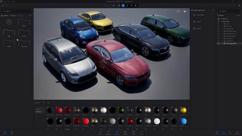The image size is (242, 136).
Task: Toggle visibility of the Scene graph row
Action: [219, 22]
